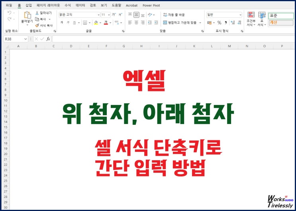Increase font size with larger 가 icon
Viewport: 296px width, 211px height.
(x=114, y=14)
